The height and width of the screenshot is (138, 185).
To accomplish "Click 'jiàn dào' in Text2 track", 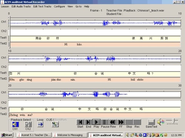I will [x=56, y=79].
